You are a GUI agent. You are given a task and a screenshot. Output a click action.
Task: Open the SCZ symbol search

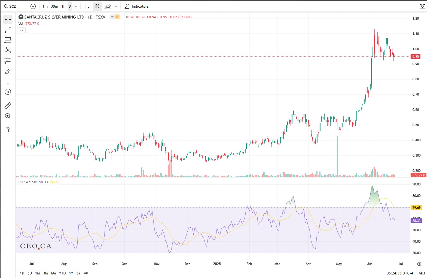click(10, 6)
